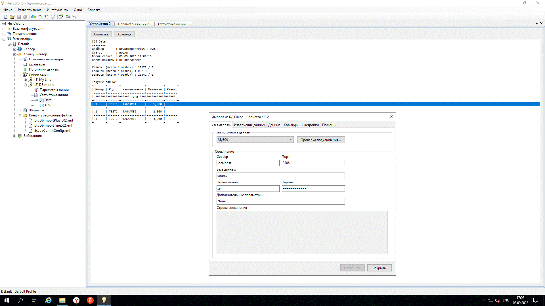Open Yandex Browser red Я taskbar icon

90,300
